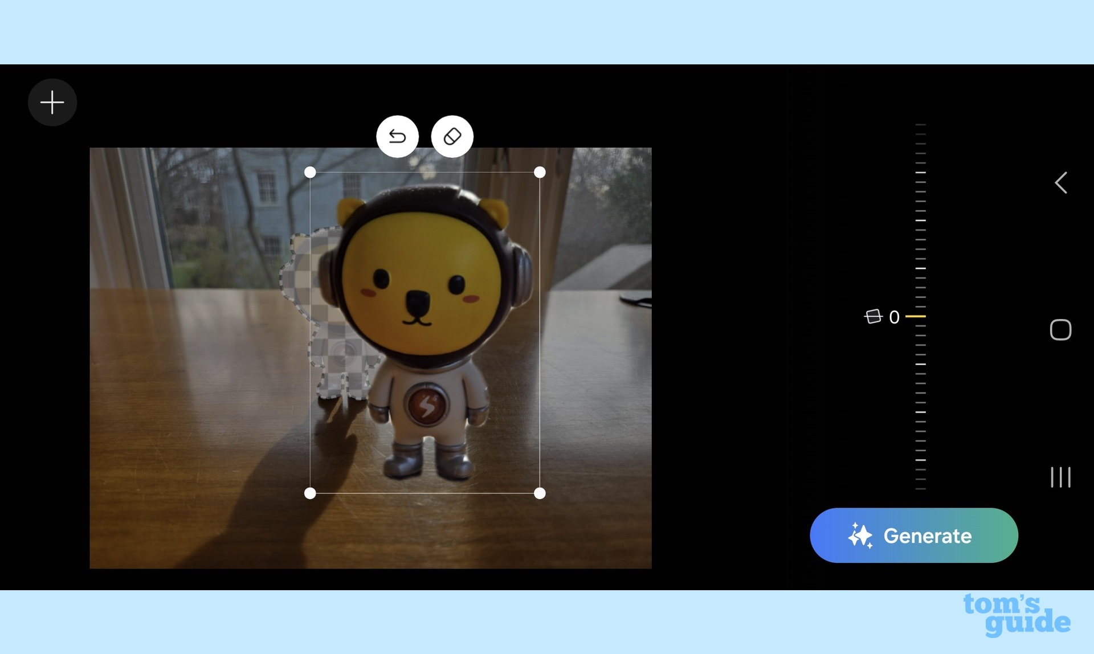Viewport: 1094px width, 654px height.
Task: Tap the Android back chevron
Action: coord(1060,183)
